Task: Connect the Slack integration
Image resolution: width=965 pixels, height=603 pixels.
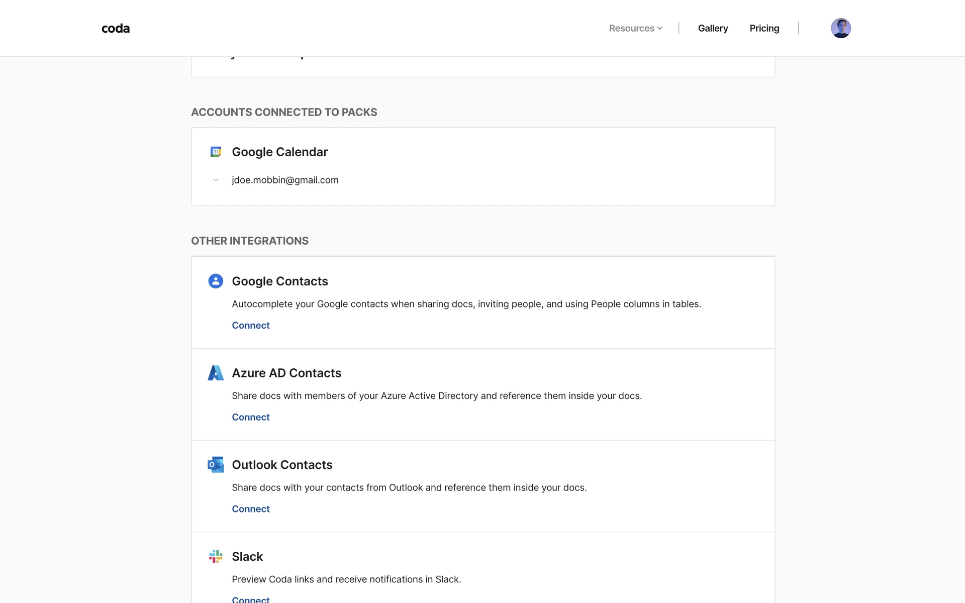Action: click(251, 599)
